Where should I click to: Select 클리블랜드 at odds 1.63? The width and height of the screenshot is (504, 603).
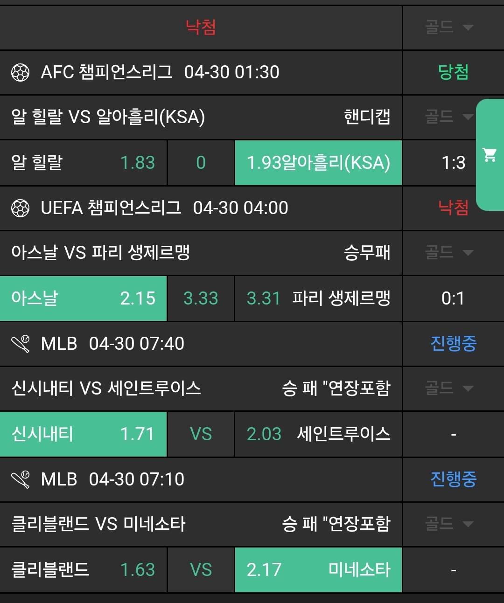pos(83,570)
